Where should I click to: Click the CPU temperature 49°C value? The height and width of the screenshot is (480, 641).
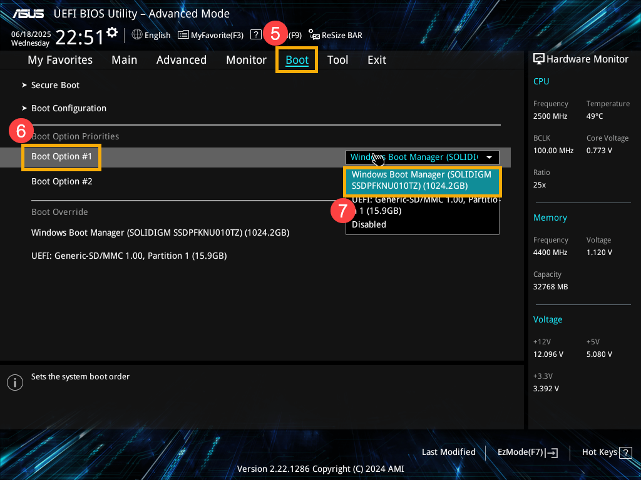point(595,116)
